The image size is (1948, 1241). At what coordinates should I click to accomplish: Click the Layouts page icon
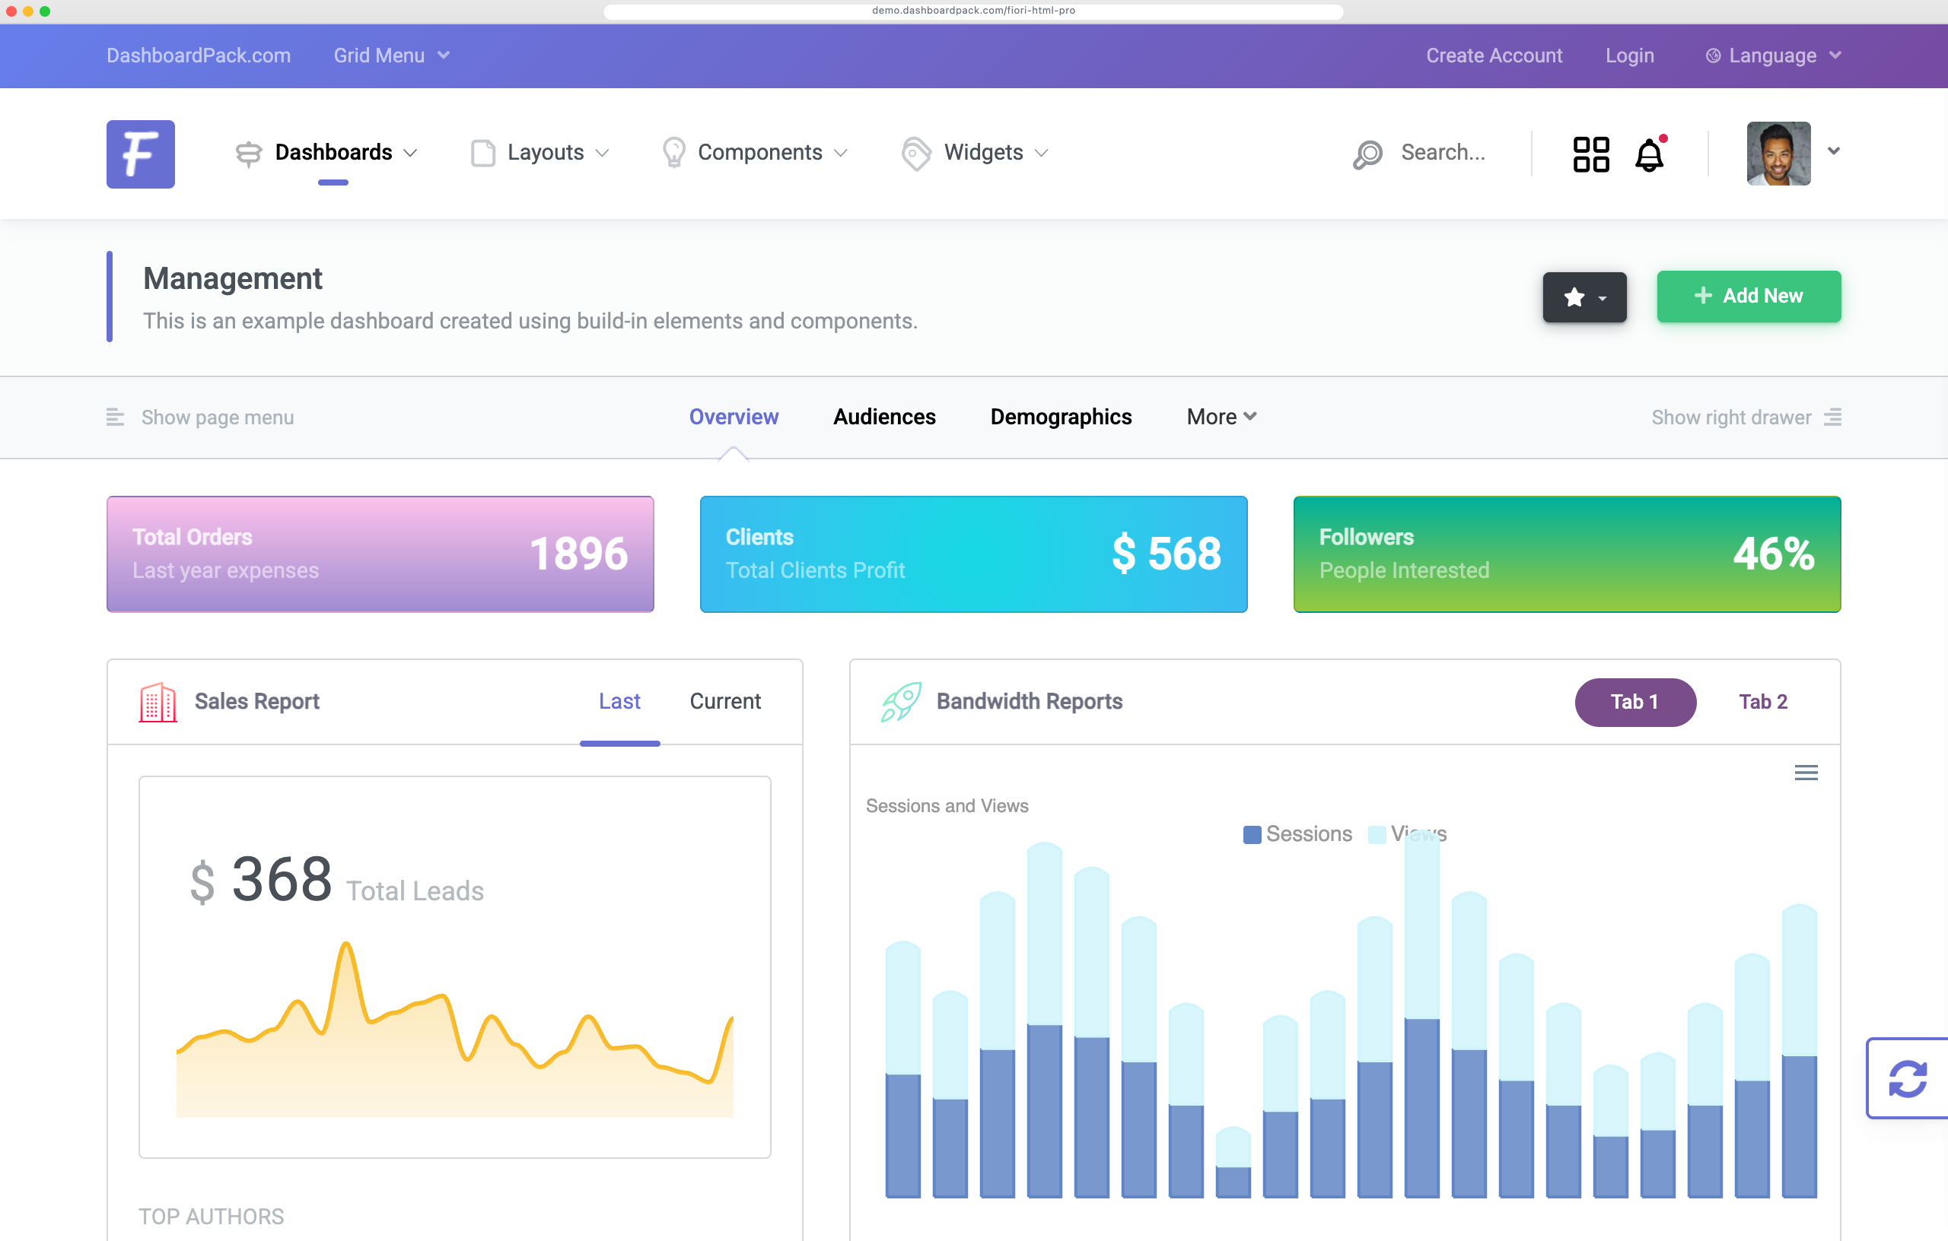[483, 154]
